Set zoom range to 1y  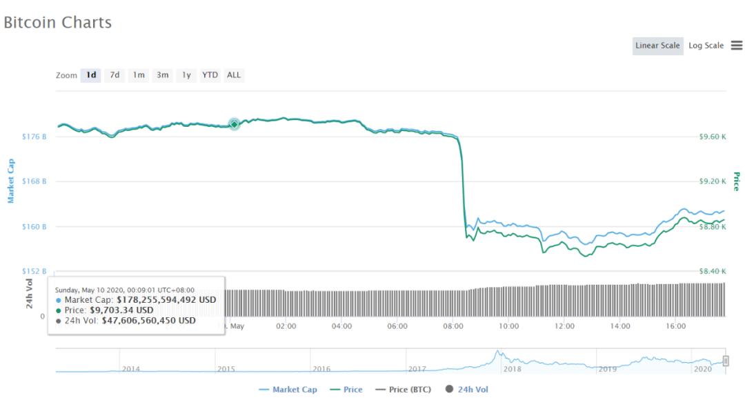pyautogui.click(x=186, y=75)
